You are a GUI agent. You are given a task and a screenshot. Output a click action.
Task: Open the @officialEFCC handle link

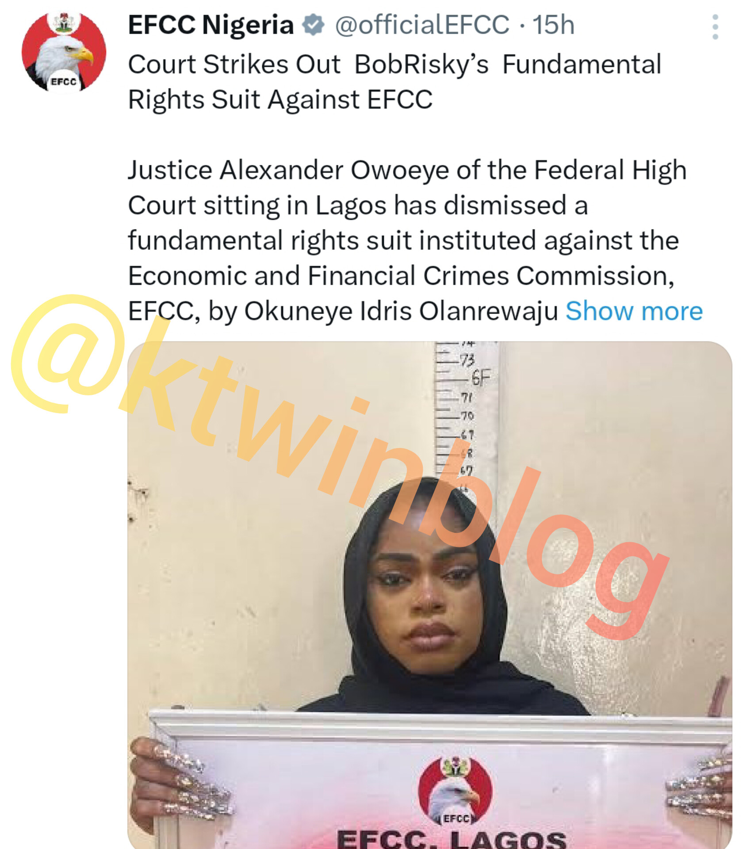click(x=422, y=25)
